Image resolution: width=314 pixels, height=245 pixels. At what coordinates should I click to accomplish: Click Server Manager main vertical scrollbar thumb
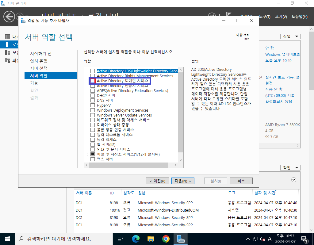311,61
